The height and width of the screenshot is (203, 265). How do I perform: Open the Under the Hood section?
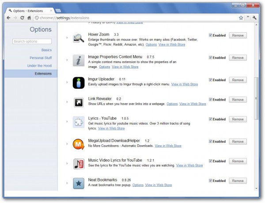39,66
